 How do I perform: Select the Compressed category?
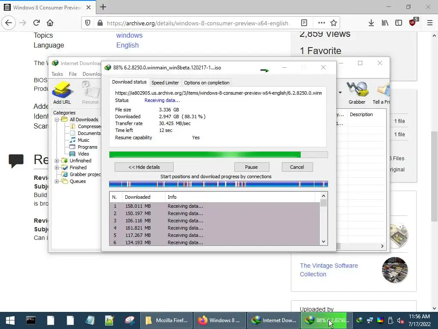click(x=85, y=126)
